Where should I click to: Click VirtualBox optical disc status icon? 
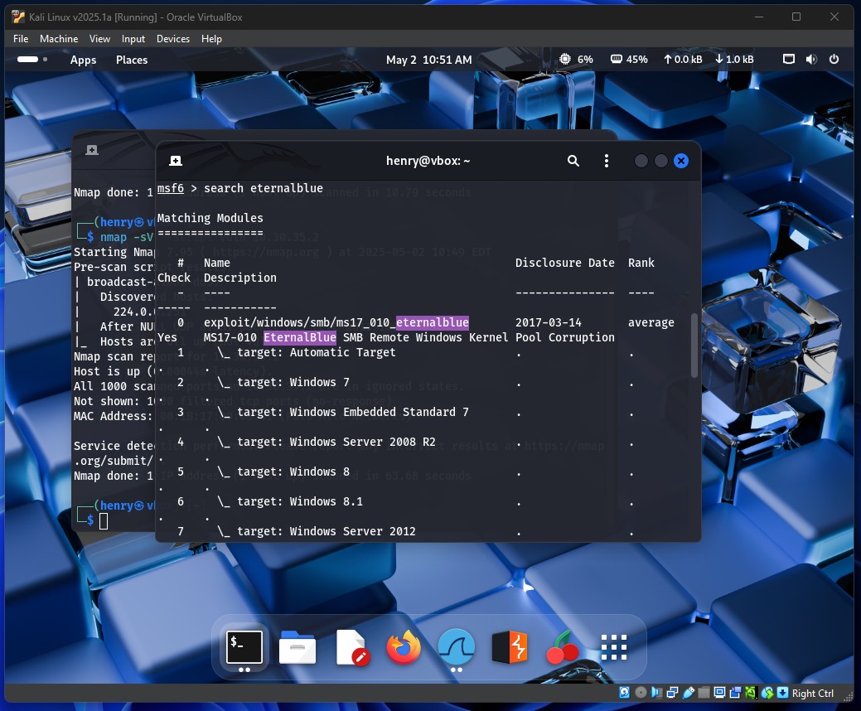pyautogui.click(x=641, y=692)
